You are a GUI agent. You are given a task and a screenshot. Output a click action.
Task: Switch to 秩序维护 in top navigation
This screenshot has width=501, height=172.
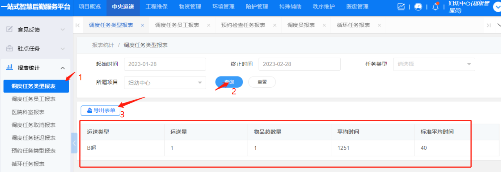(324, 7)
